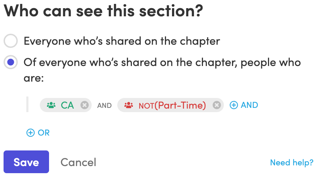Select the 'people who are' filtered radio option
317x176 pixels.
pyautogui.click(x=11, y=62)
